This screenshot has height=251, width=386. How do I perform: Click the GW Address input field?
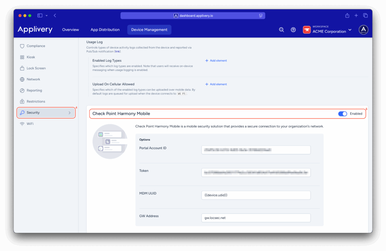pos(256,218)
